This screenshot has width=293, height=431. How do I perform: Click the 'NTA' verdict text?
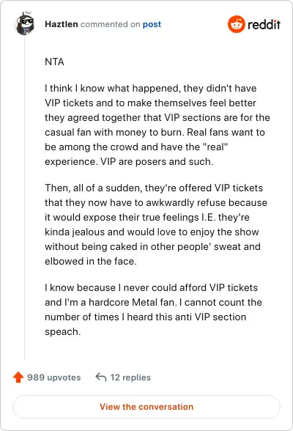54,62
